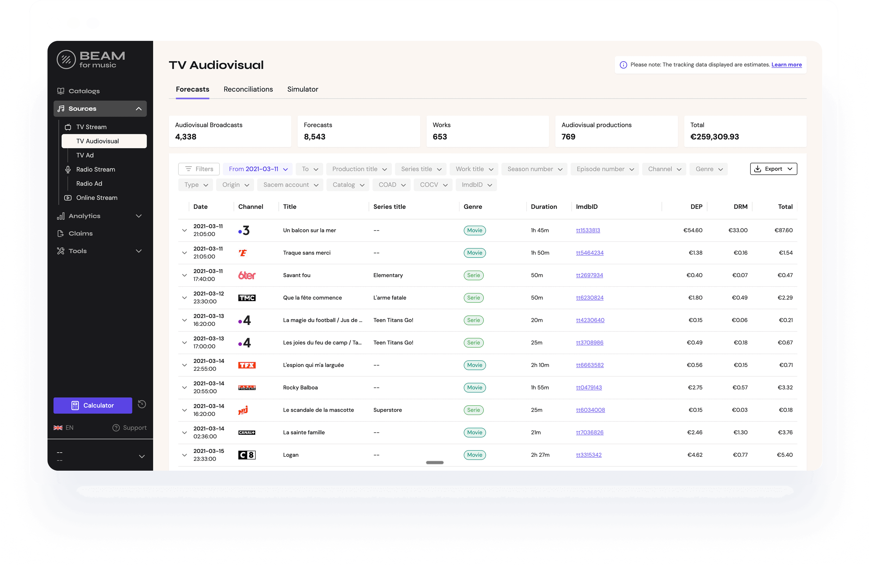This screenshot has height=565, width=870.
Task: Click the Calculator button
Action: [x=93, y=405]
